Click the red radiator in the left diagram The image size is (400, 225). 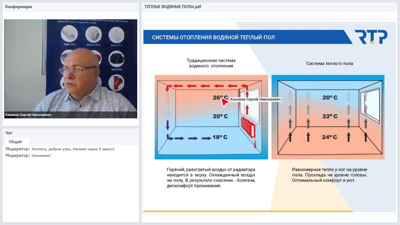[x=249, y=127]
